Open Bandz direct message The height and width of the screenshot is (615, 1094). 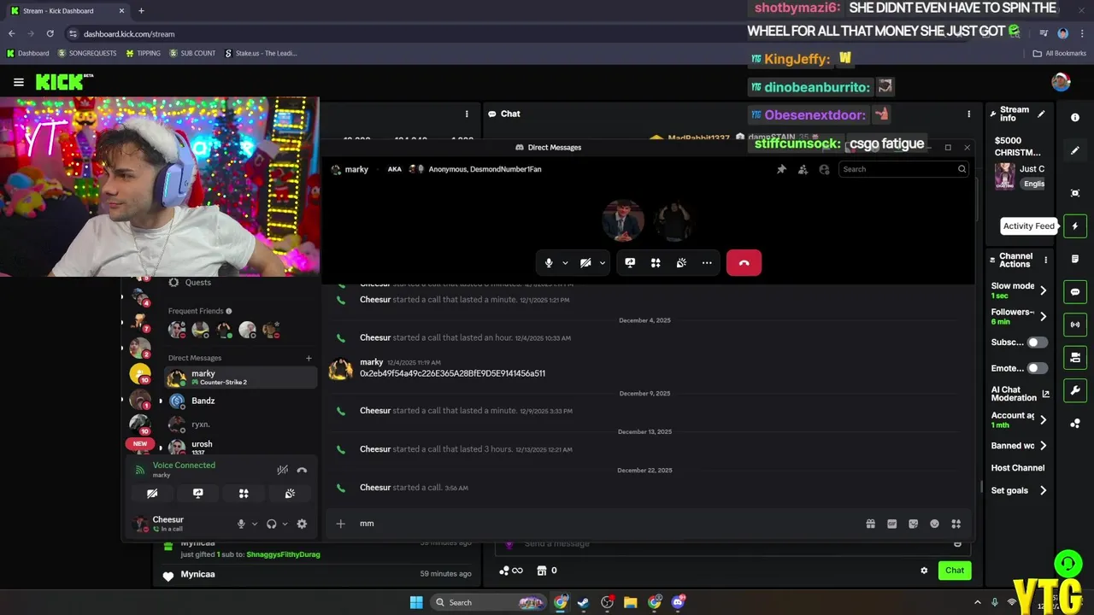(241, 401)
